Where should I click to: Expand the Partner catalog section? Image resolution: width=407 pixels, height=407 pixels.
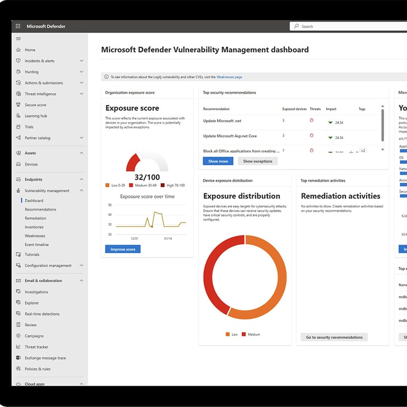pyautogui.click(x=81, y=138)
